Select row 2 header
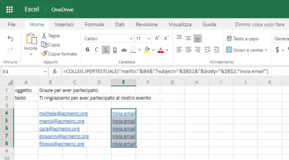 (7, 98)
